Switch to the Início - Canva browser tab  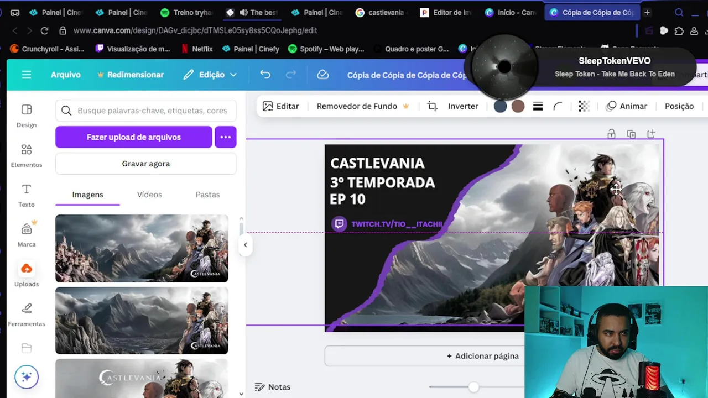[511, 12]
